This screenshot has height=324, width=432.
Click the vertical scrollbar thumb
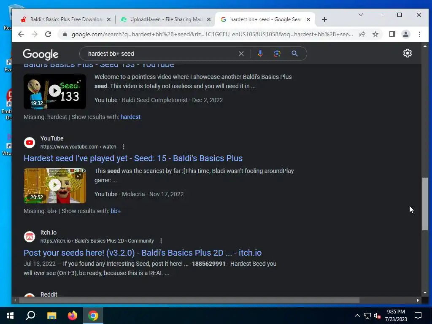[x=425, y=204]
